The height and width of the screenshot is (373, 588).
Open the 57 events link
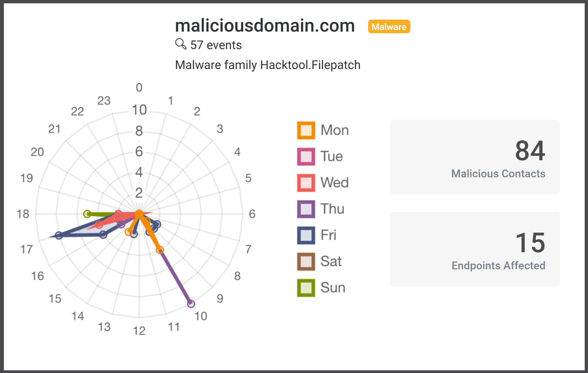pyautogui.click(x=216, y=45)
